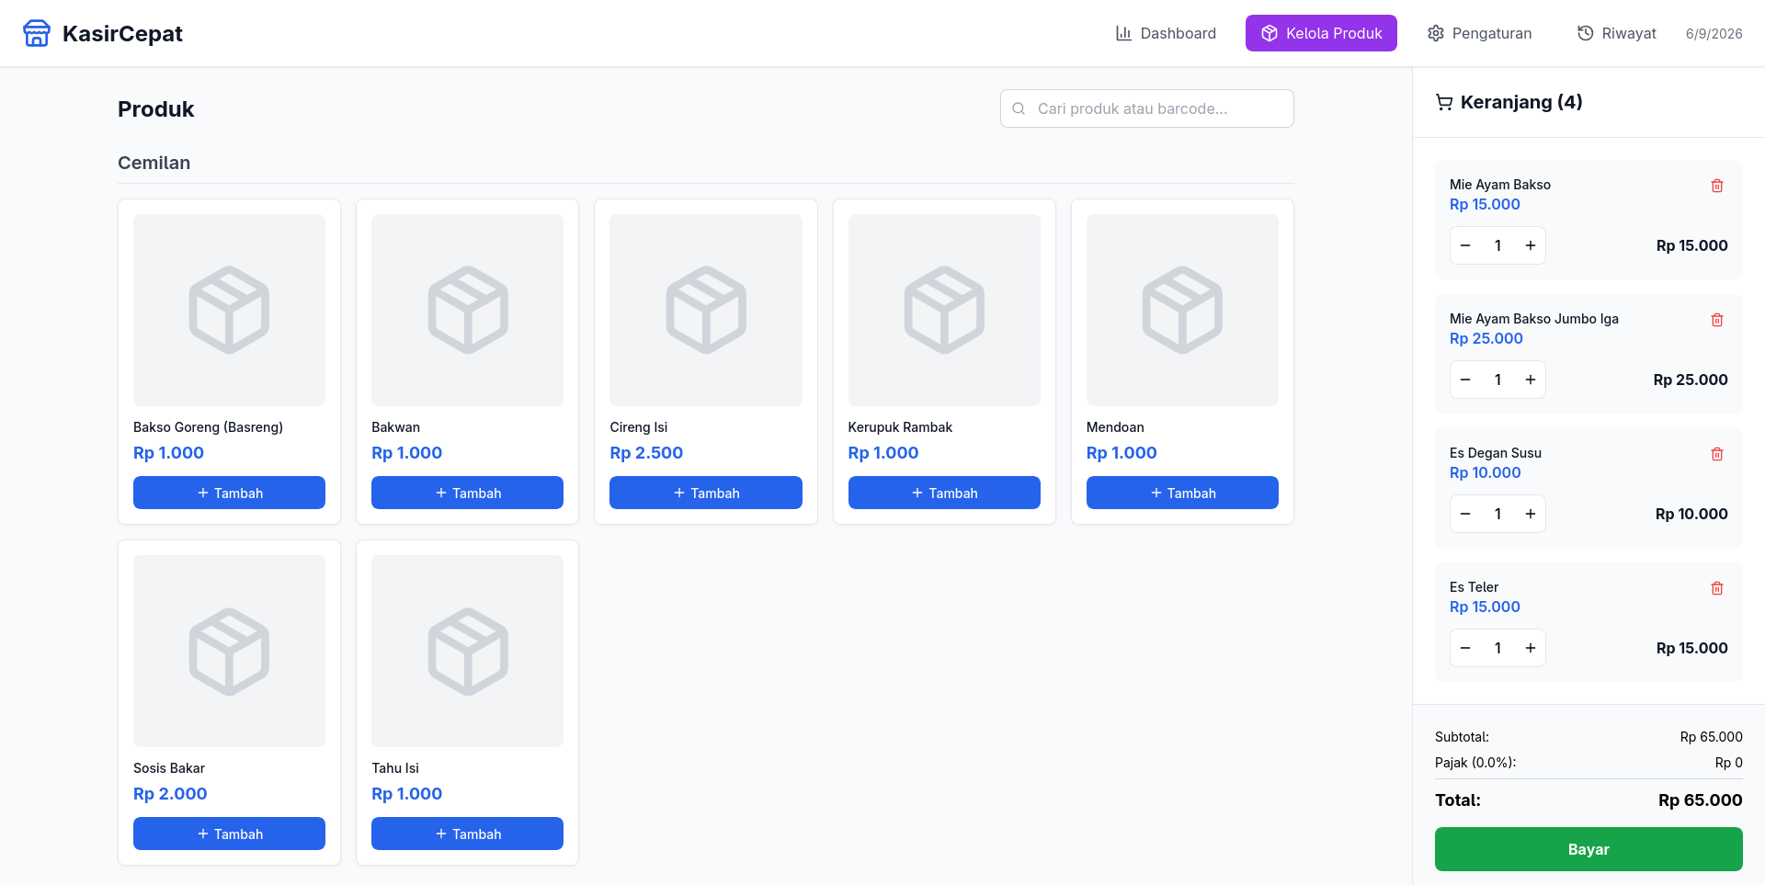Increase Mie Ayam Bakso quantity with plus

(1531, 245)
